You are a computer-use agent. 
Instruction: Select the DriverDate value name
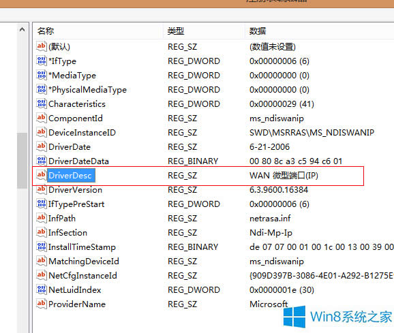(x=70, y=147)
